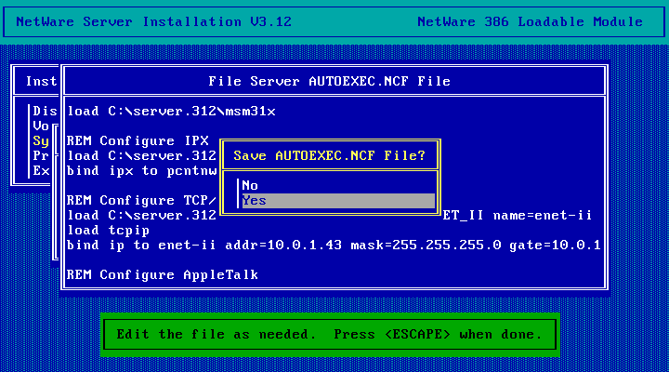Viewport: 669px width, 372px height.
Task: Click the 'File Server AUTOEXEC.NCF File' window title
Action: [x=329, y=81]
